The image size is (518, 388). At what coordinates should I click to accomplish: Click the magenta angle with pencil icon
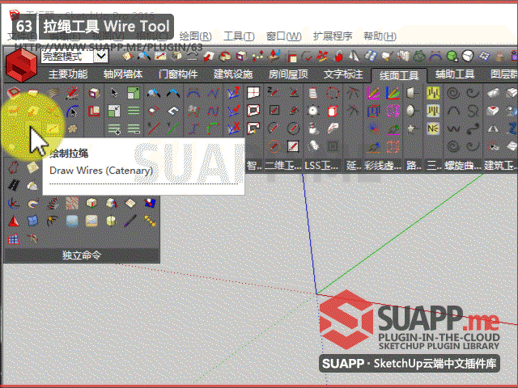coord(373,93)
